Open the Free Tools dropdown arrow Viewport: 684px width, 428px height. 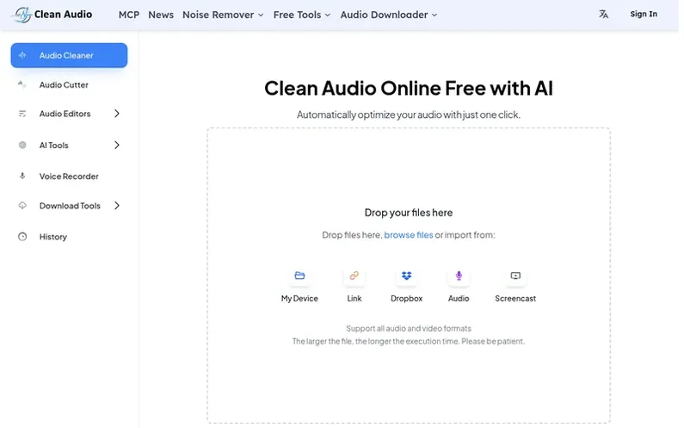click(328, 15)
